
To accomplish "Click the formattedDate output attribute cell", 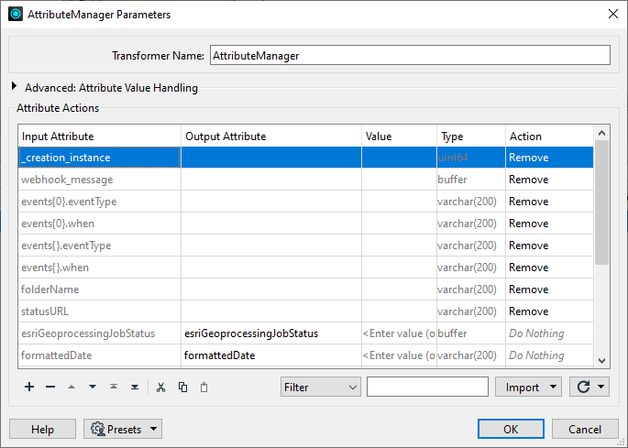I will click(271, 355).
